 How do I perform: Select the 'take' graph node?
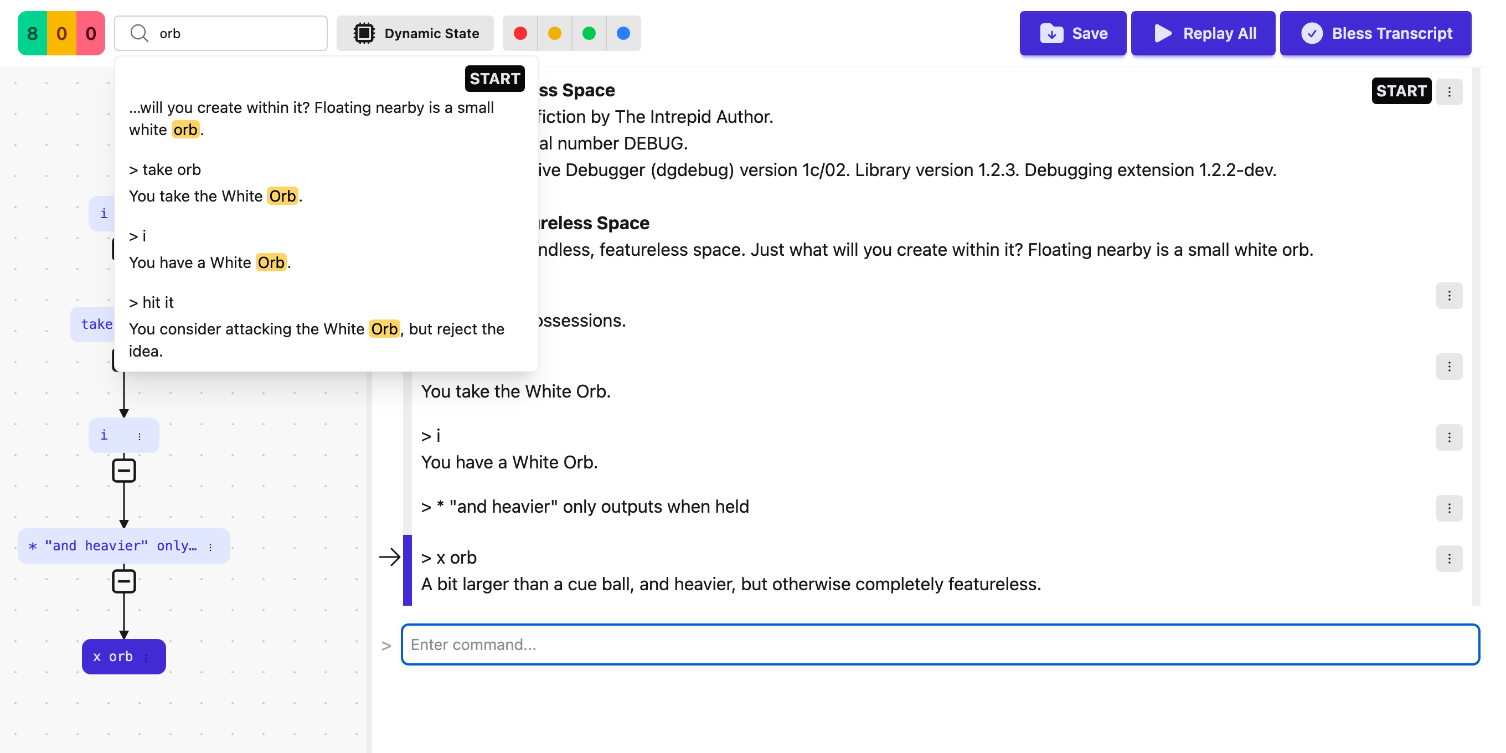coord(94,324)
